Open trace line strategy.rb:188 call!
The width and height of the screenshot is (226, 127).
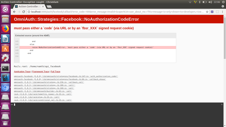(45, 85)
